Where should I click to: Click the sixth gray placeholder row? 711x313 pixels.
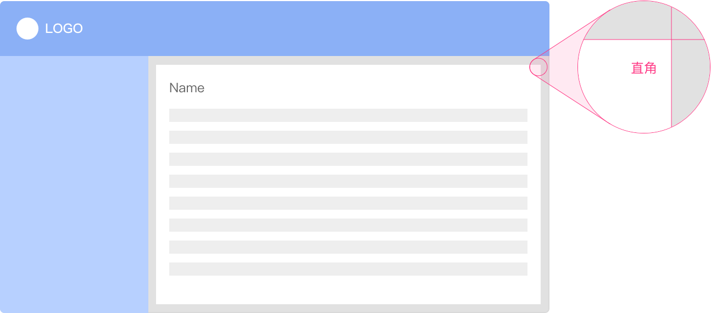click(348, 225)
